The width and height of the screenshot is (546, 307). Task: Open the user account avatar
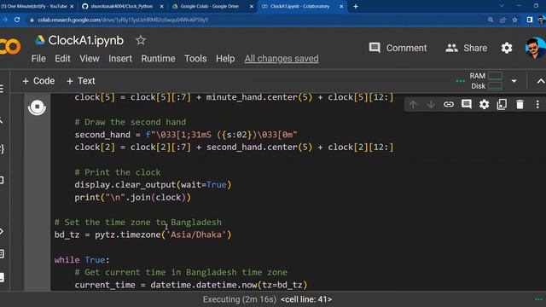(x=535, y=48)
